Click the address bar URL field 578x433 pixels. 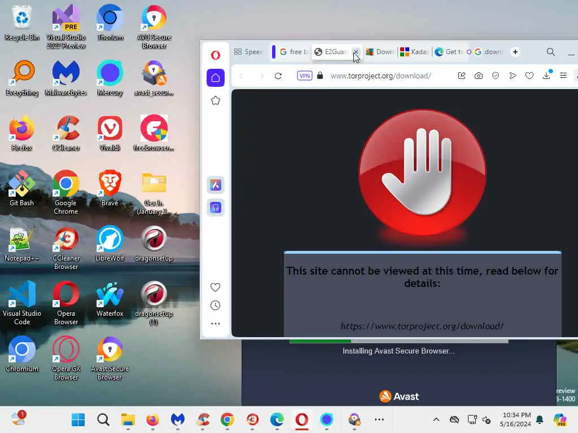tap(381, 76)
